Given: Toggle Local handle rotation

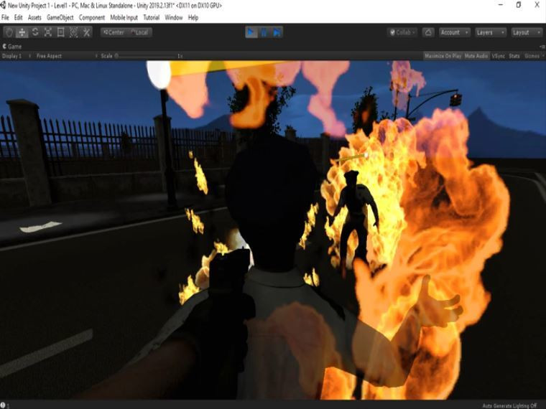Looking at the screenshot, I should click(139, 32).
